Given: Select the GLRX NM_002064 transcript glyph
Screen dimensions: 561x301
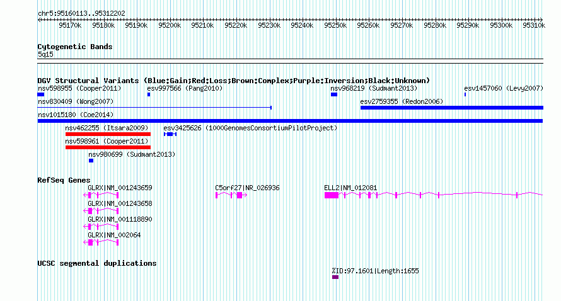Looking at the screenshot, I should [101, 242].
